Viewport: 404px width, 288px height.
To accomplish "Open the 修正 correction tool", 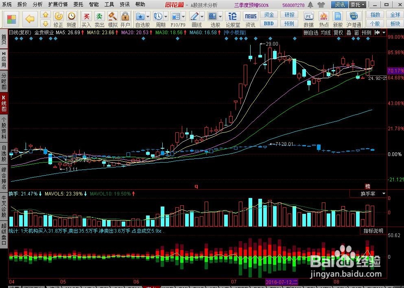I will point(58,20).
